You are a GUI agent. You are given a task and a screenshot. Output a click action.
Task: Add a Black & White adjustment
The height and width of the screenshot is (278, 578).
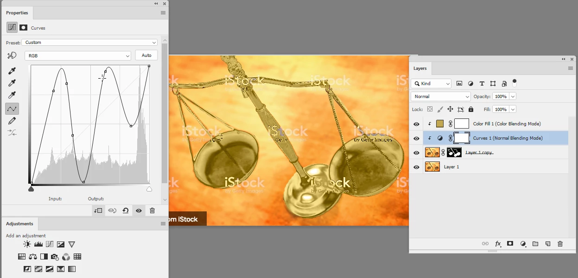pos(44,256)
